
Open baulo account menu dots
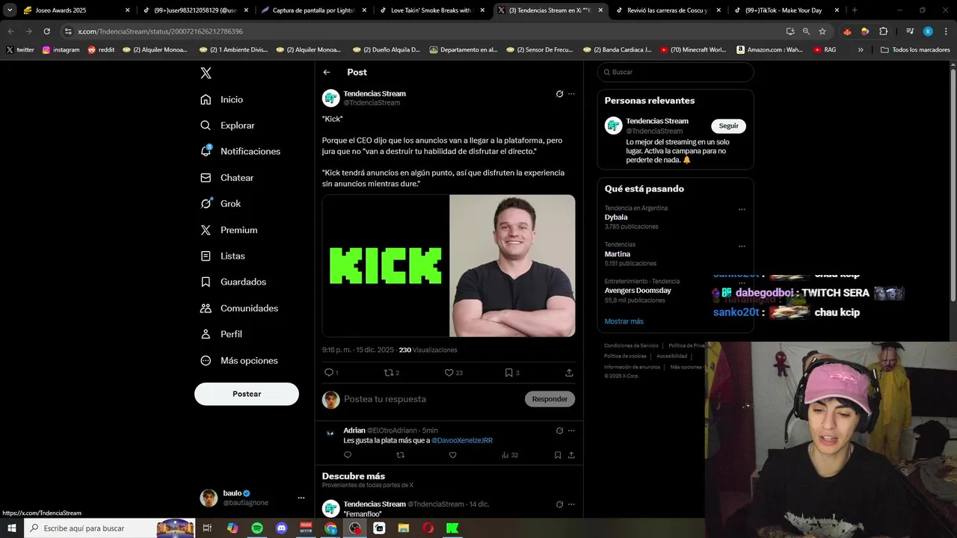coord(301,498)
